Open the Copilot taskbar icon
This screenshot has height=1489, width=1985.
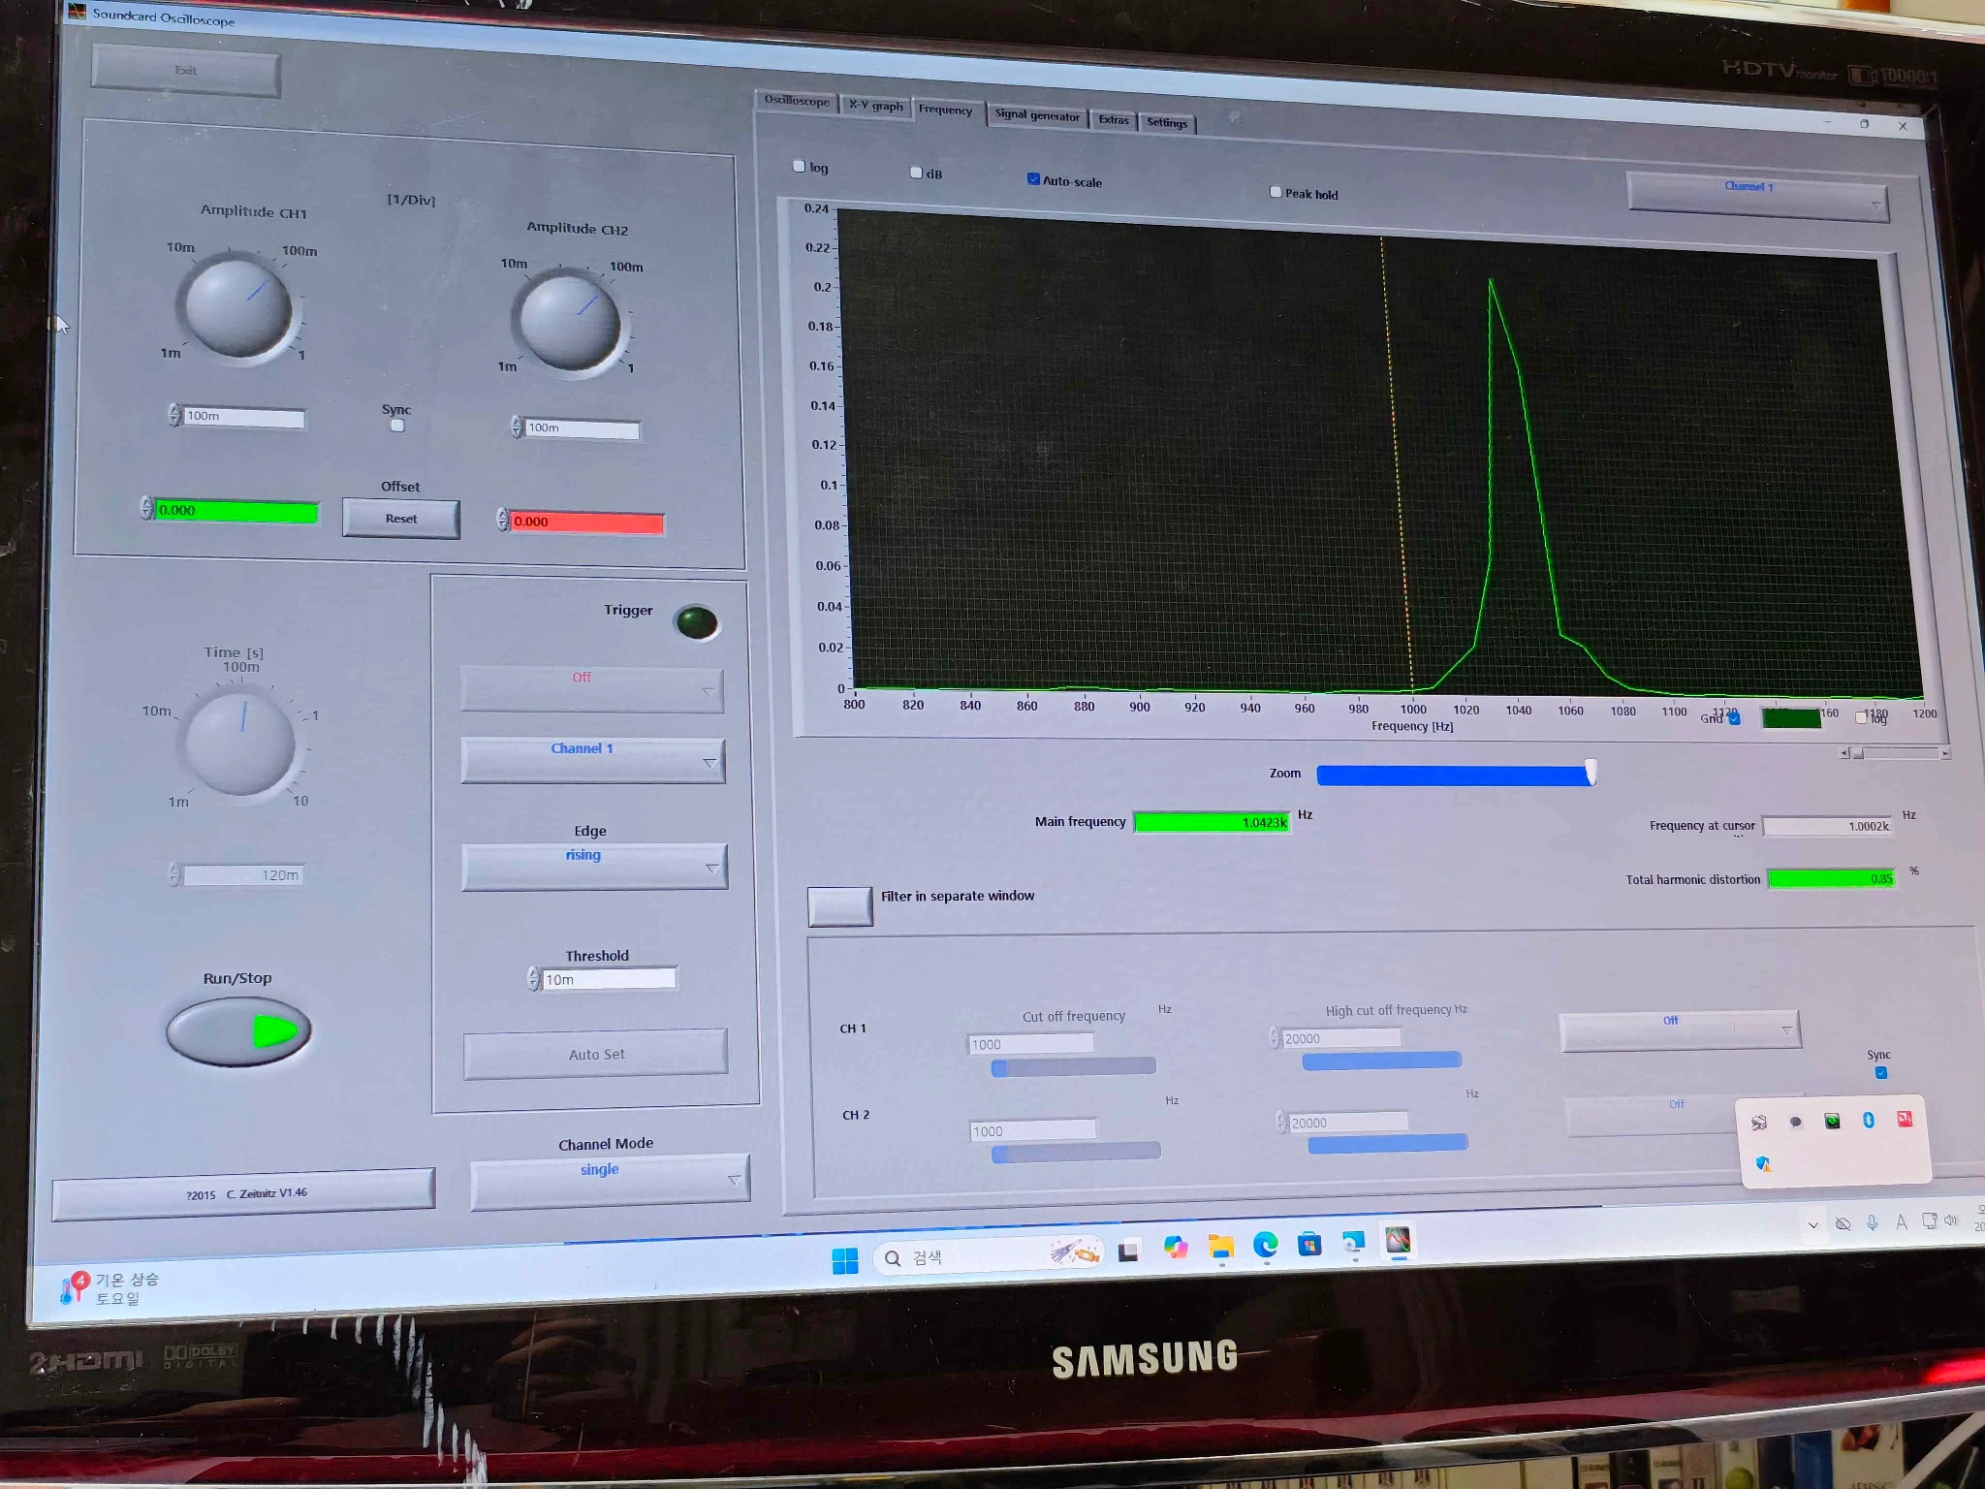tap(1176, 1248)
